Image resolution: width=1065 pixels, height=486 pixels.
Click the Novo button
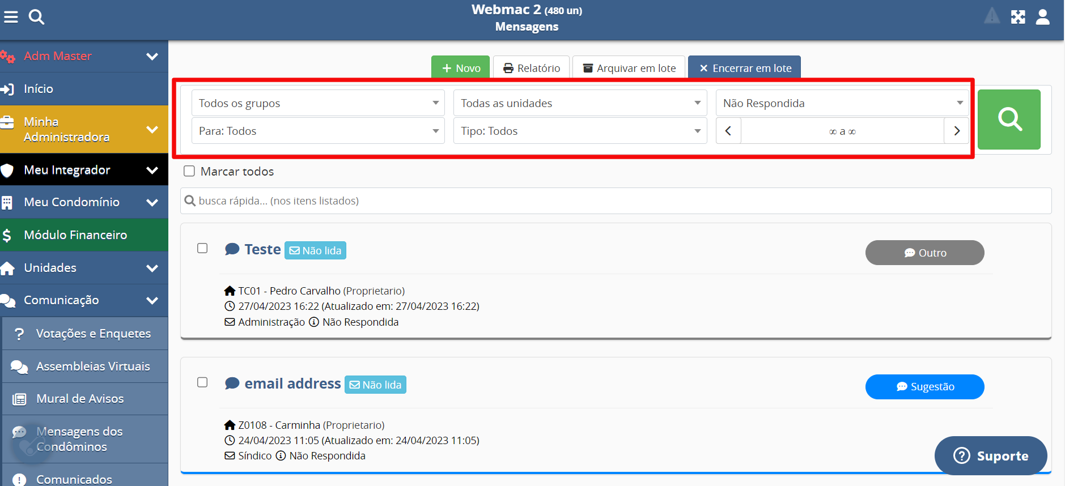tap(460, 68)
